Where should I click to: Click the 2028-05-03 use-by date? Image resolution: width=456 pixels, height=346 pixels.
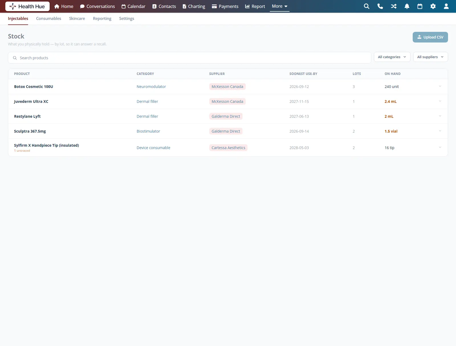(x=299, y=148)
